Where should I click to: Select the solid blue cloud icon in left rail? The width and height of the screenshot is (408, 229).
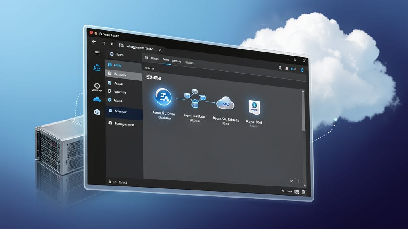click(x=97, y=99)
